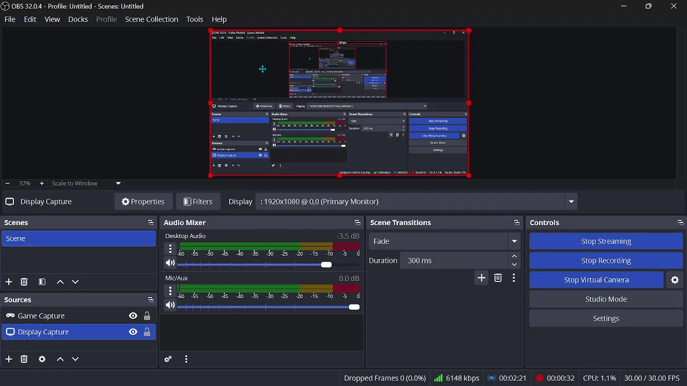Screen dimensions: 687x386
Task: Pop out the Controls dock
Action: [681, 222]
